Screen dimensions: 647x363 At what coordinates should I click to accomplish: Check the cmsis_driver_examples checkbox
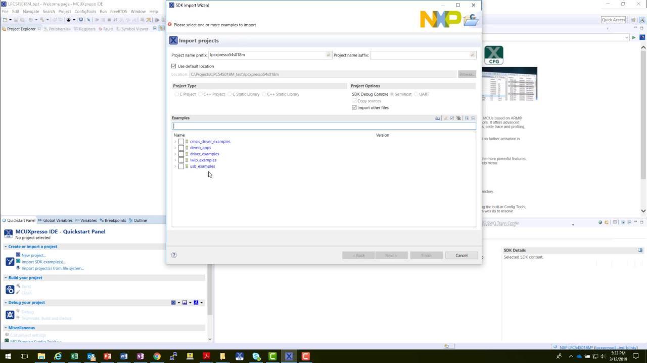[x=181, y=142]
